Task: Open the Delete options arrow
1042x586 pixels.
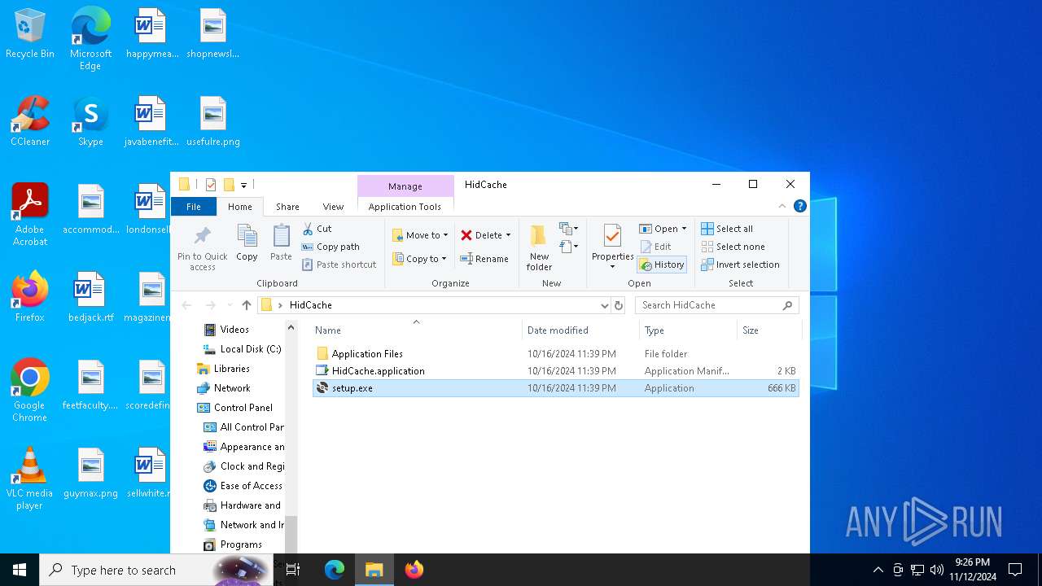Action: coord(509,235)
